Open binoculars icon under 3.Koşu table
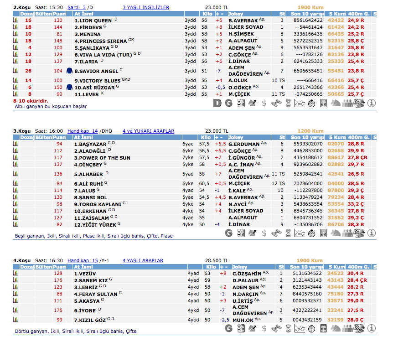 pyautogui.click(x=275, y=233)
